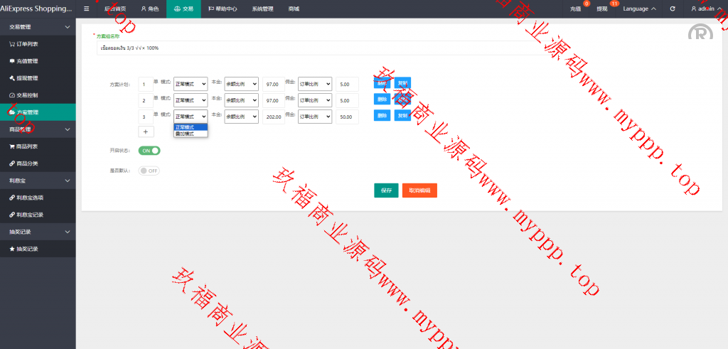The width and height of the screenshot is (728, 349).
Task: Click the 删除 button in row 3
Action: tap(382, 115)
